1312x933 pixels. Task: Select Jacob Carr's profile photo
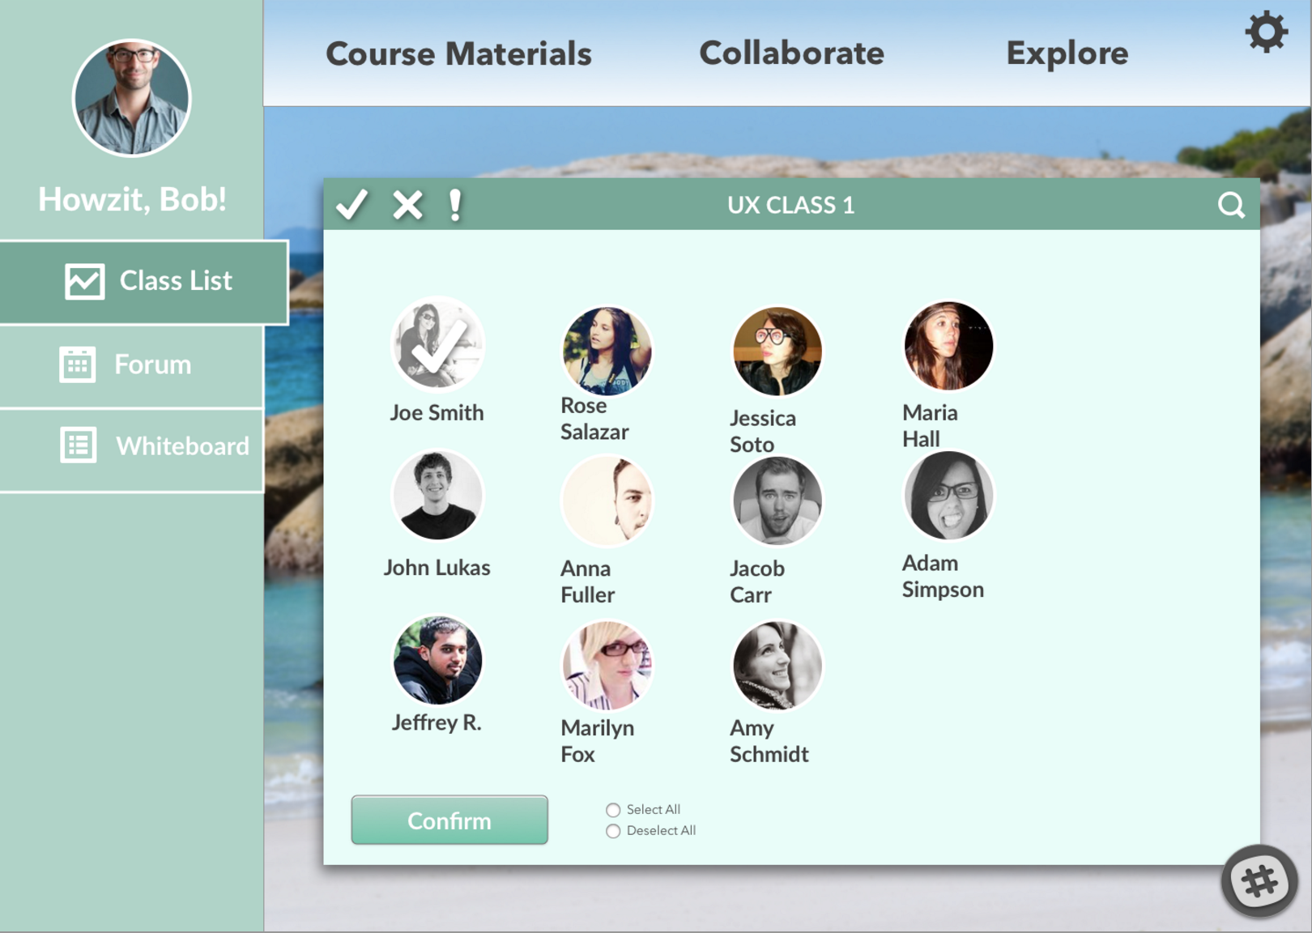coord(777,501)
